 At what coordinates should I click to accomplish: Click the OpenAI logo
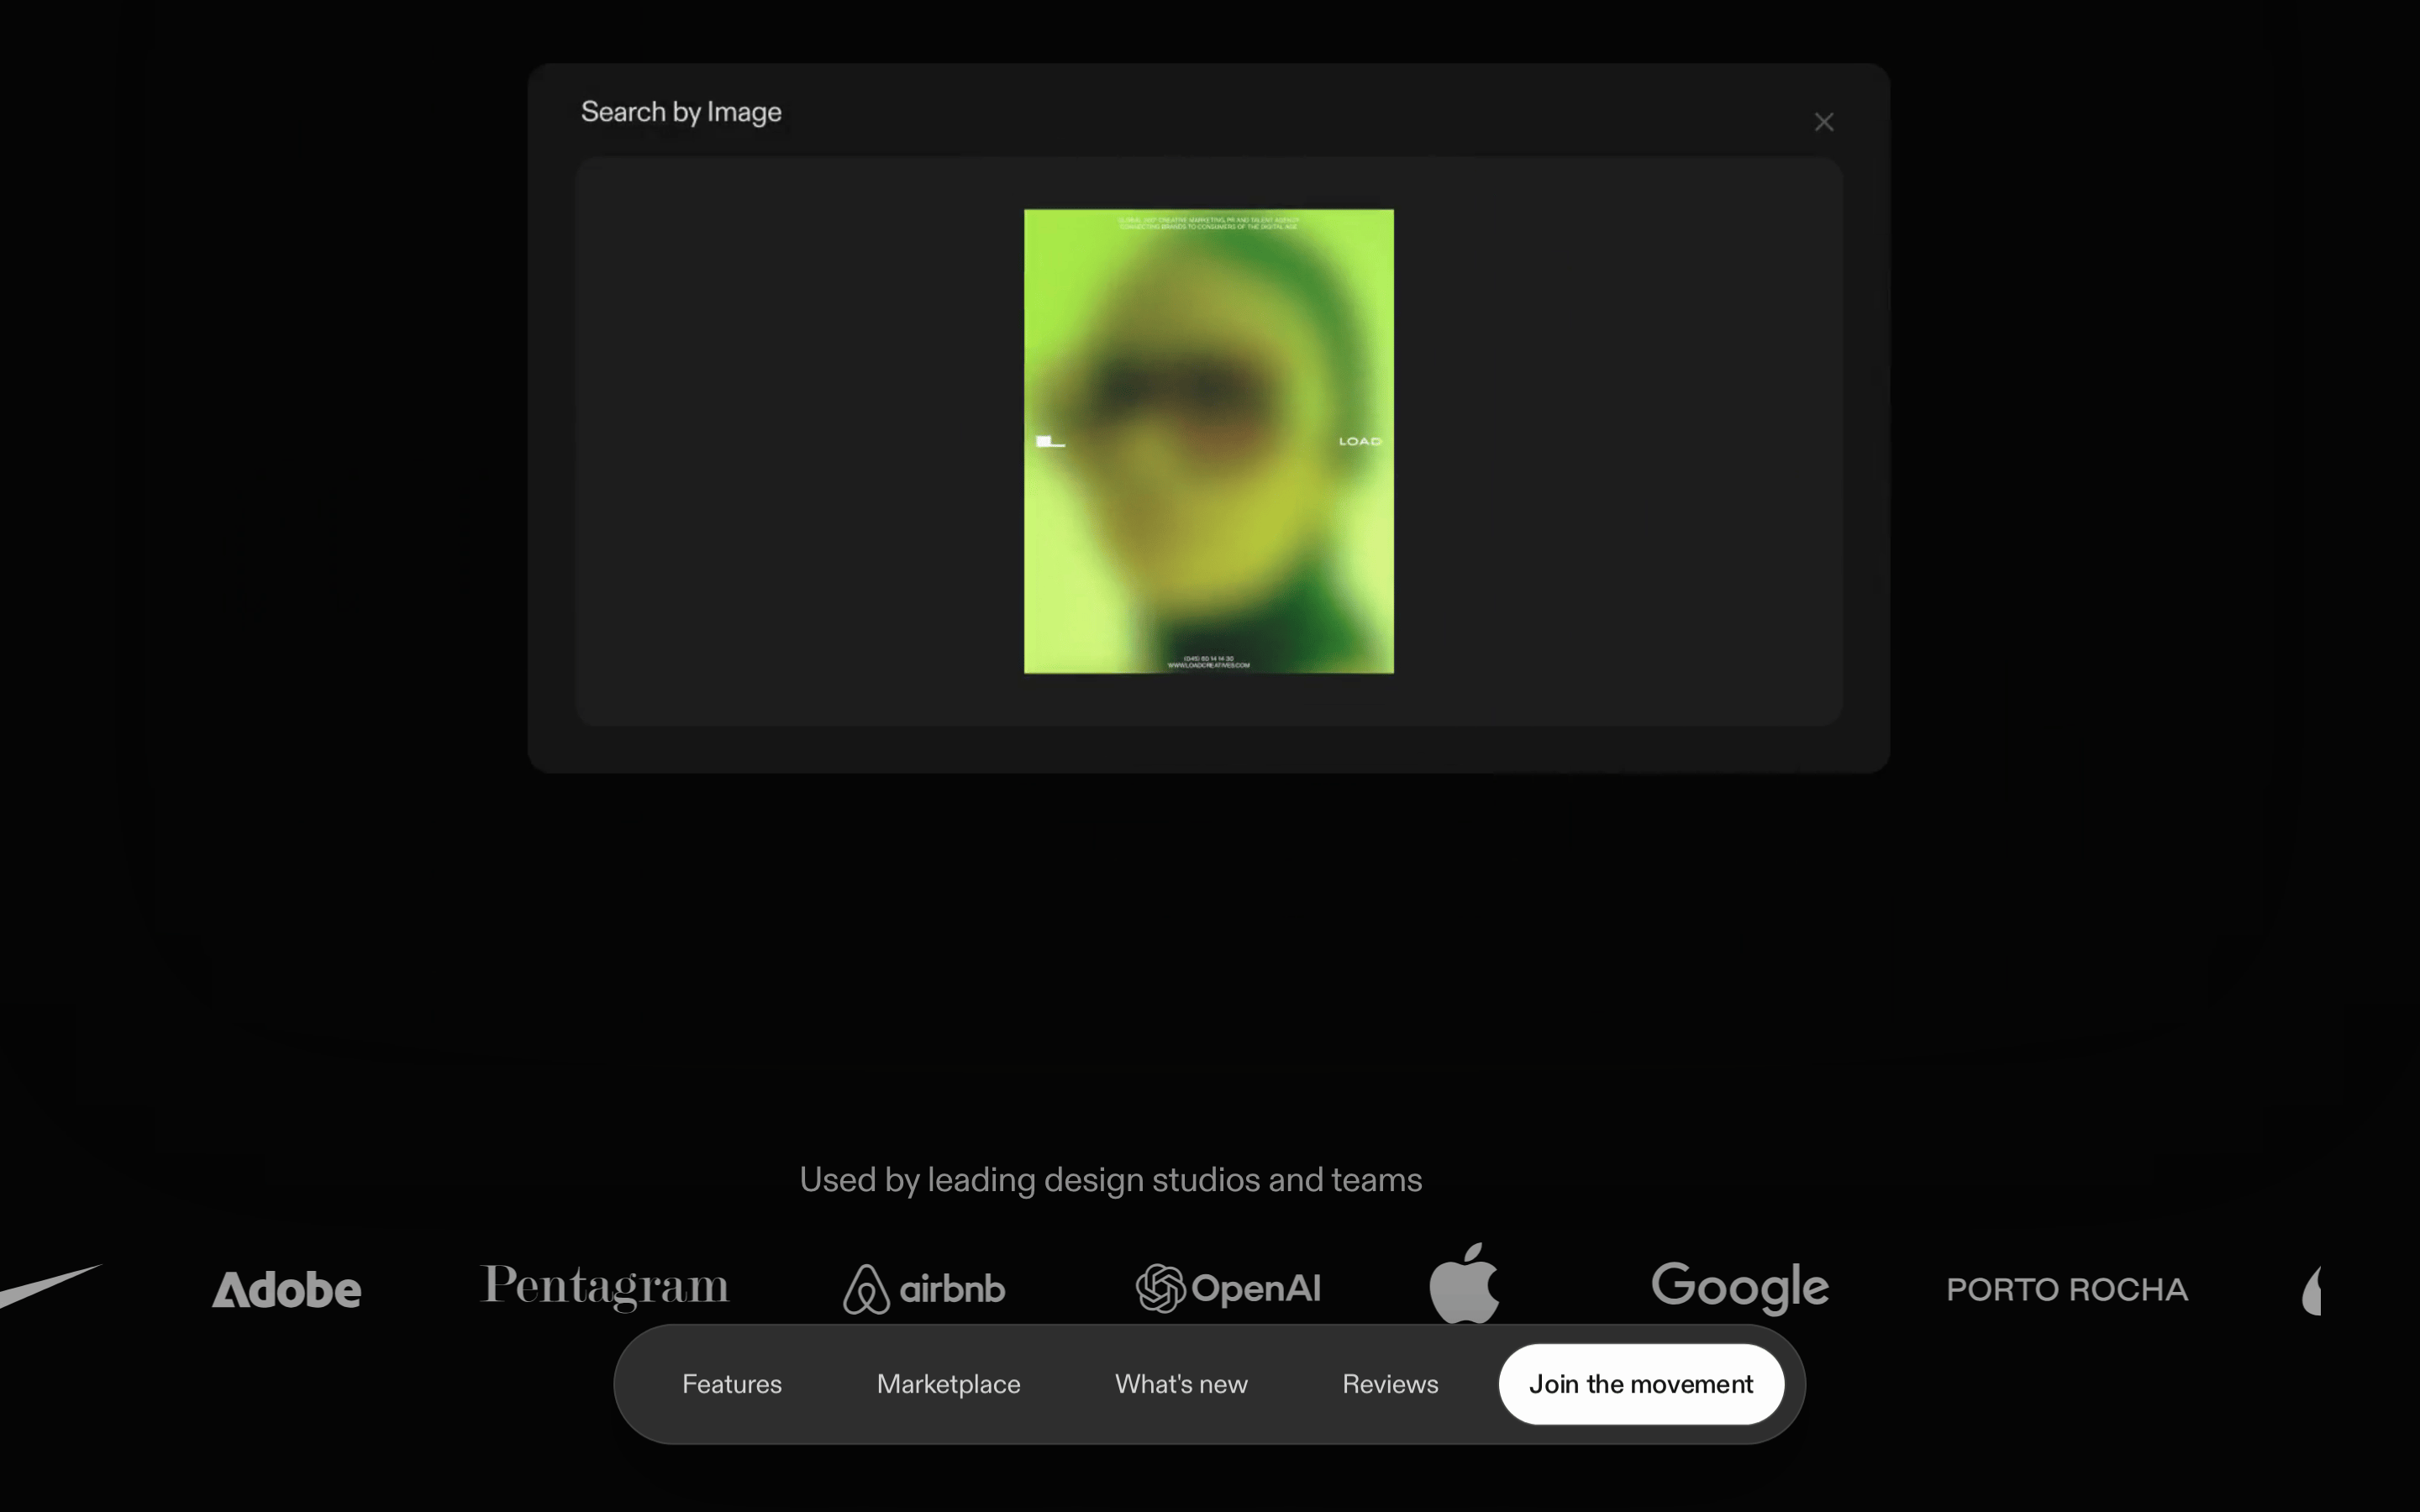coord(1228,1288)
